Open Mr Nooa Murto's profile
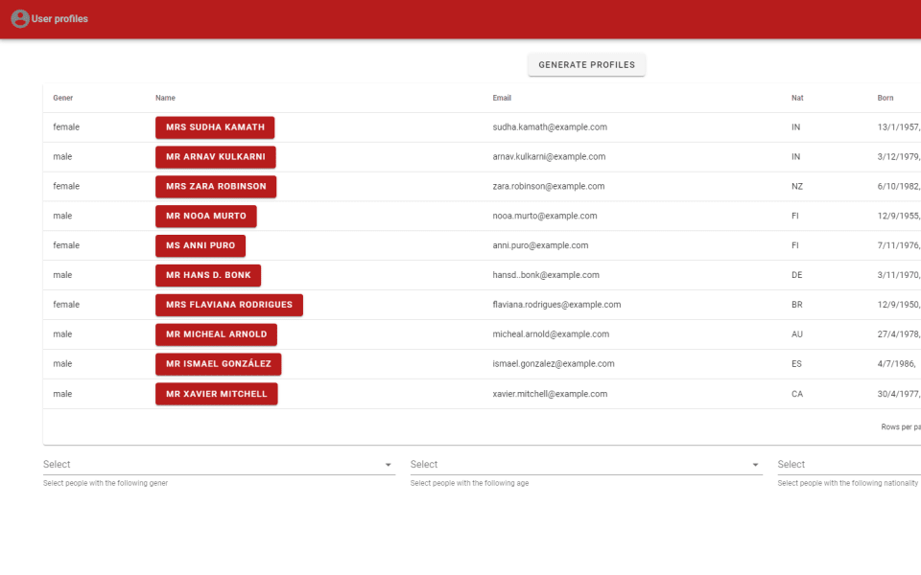The width and height of the screenshot is (921, 575). [206, 216]
